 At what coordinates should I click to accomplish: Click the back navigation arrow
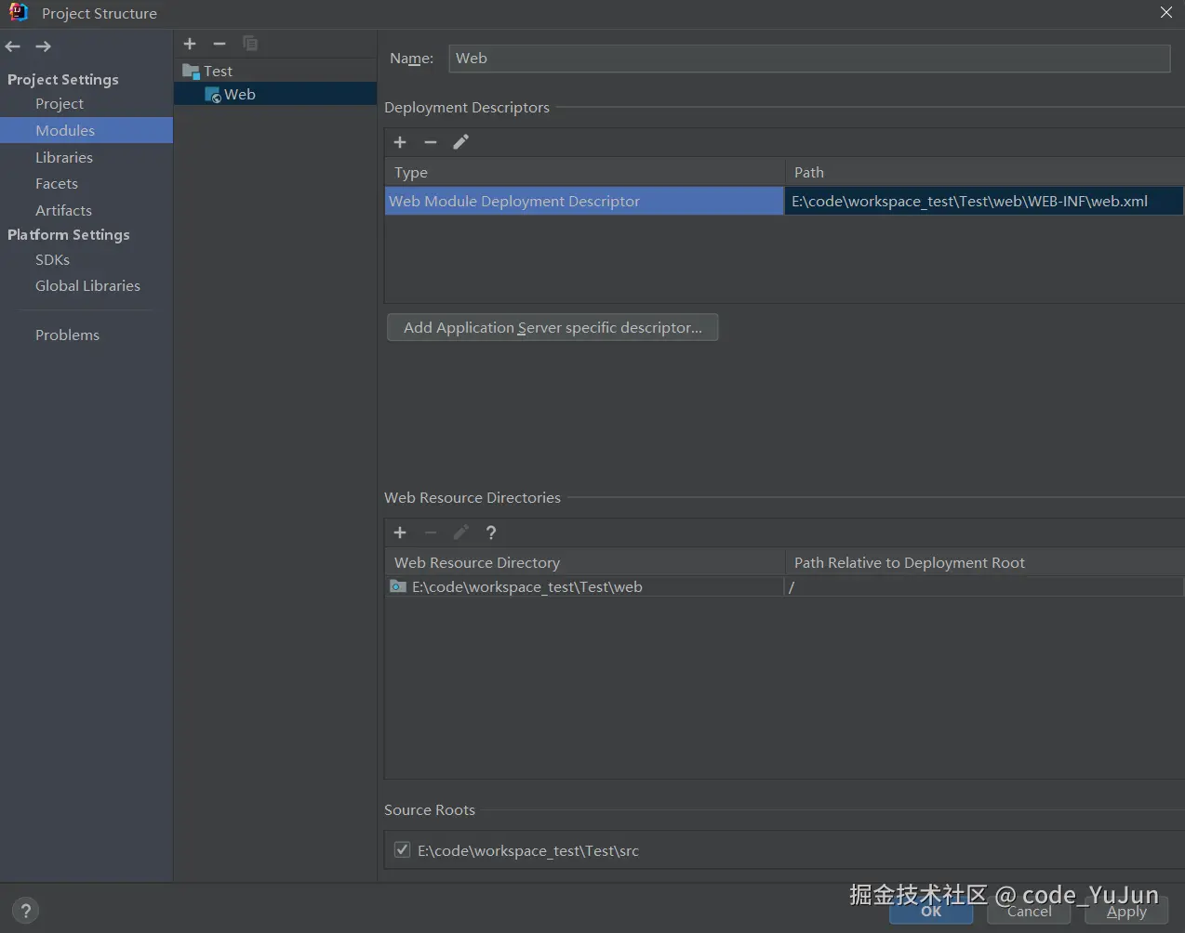pyautogui.click(x=13, y=46)
